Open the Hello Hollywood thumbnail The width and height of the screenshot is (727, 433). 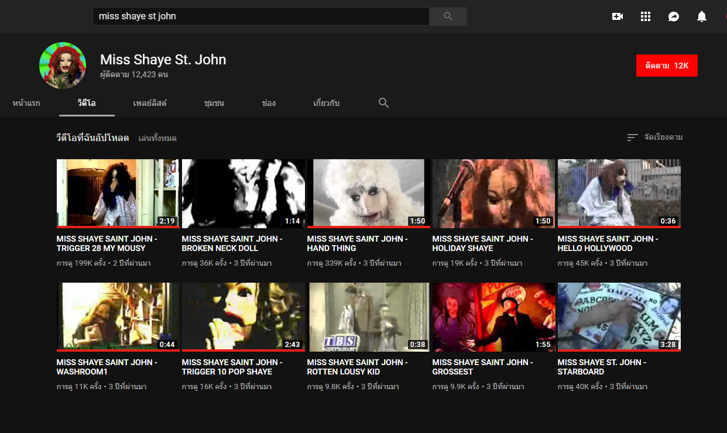pyautogui.click(x=619, y=194)
